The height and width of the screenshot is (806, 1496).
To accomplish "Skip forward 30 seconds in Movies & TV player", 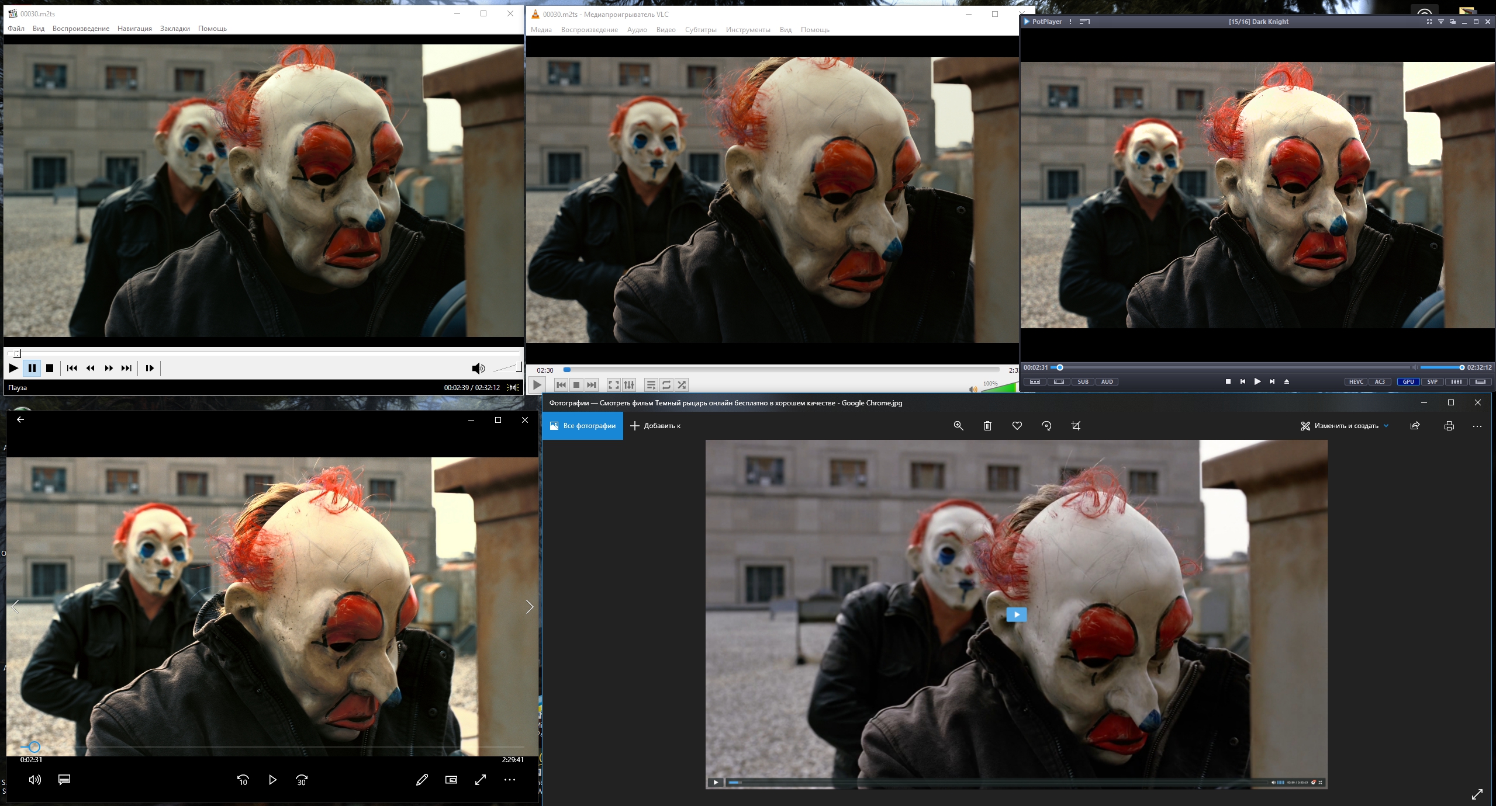I will pyautogui.click(x=302, y=780).
